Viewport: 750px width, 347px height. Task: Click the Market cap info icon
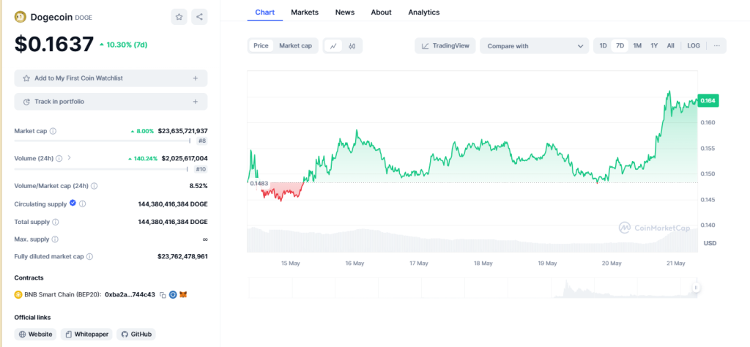click(53, 131)
